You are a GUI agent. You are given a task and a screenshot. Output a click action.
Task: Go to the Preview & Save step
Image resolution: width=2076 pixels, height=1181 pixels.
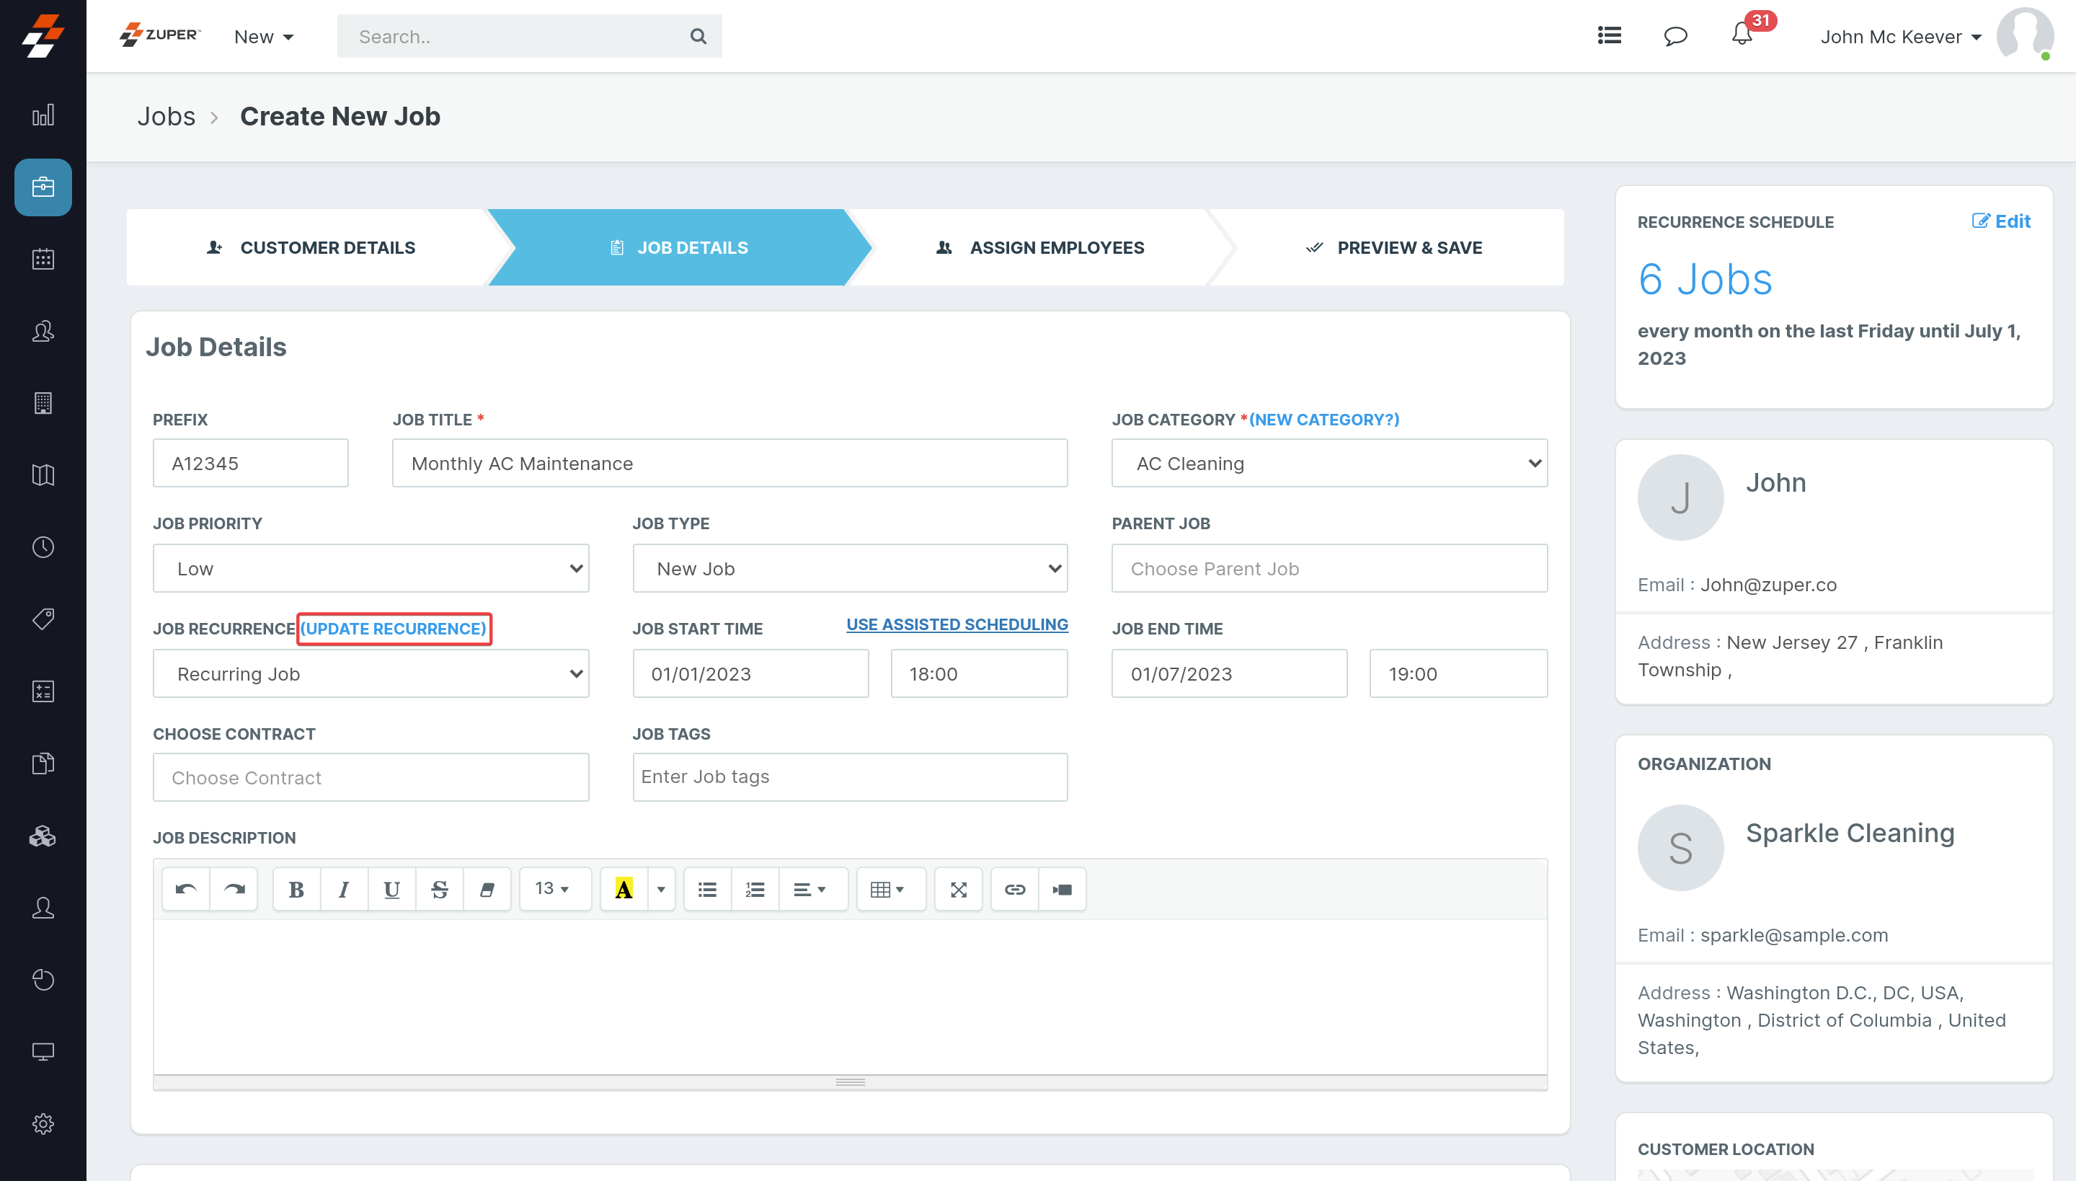click(1393, 247)
